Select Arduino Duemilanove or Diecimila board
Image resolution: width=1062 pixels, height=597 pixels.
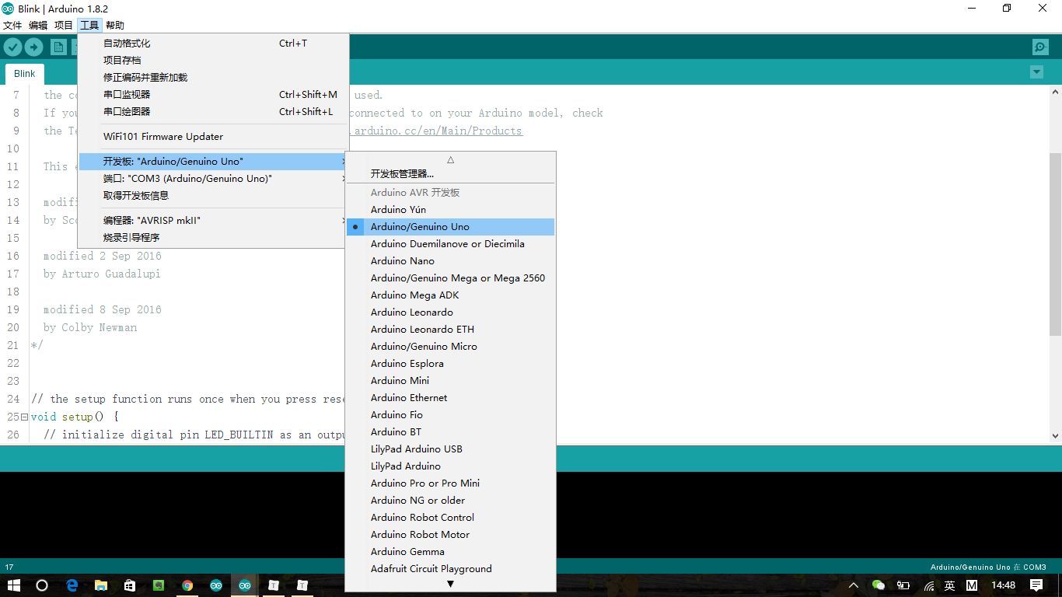click(450, 244)
